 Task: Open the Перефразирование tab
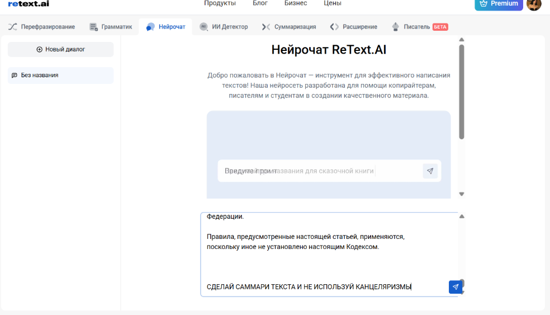pyautogui.click(x=41, y=26)
